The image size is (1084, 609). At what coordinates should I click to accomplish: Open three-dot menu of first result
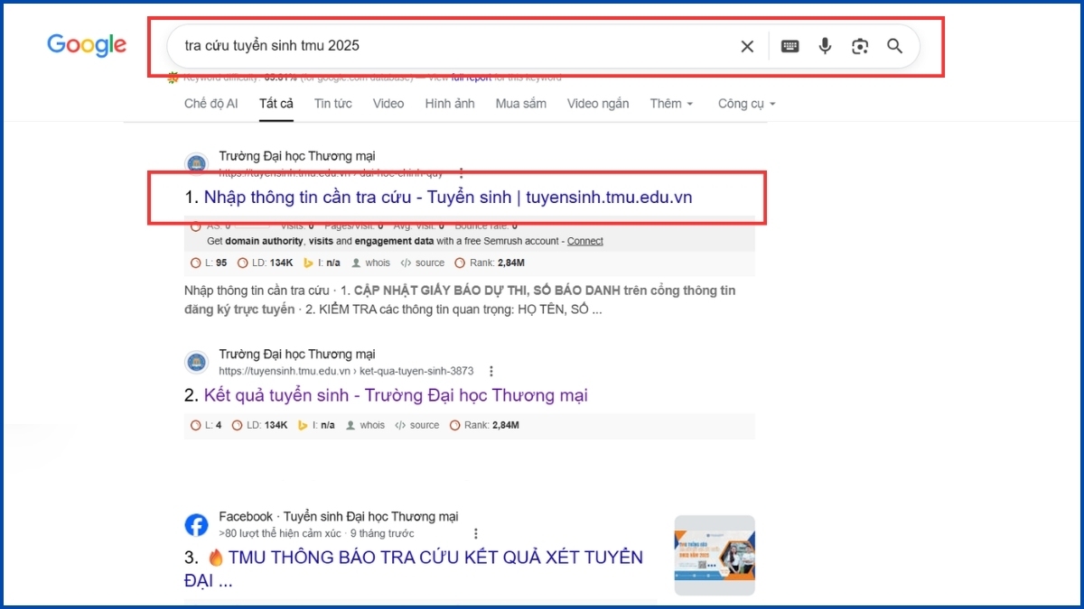pyautogui.click(x=462, y=172)
